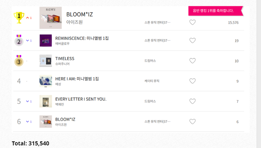Click heart icon for HERE I AM album
The height and width of the screenshot is (148, 261).
tap(192, 81)
